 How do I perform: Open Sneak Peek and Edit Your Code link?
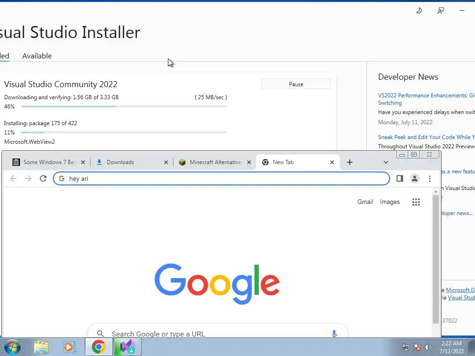pos(426,137)
